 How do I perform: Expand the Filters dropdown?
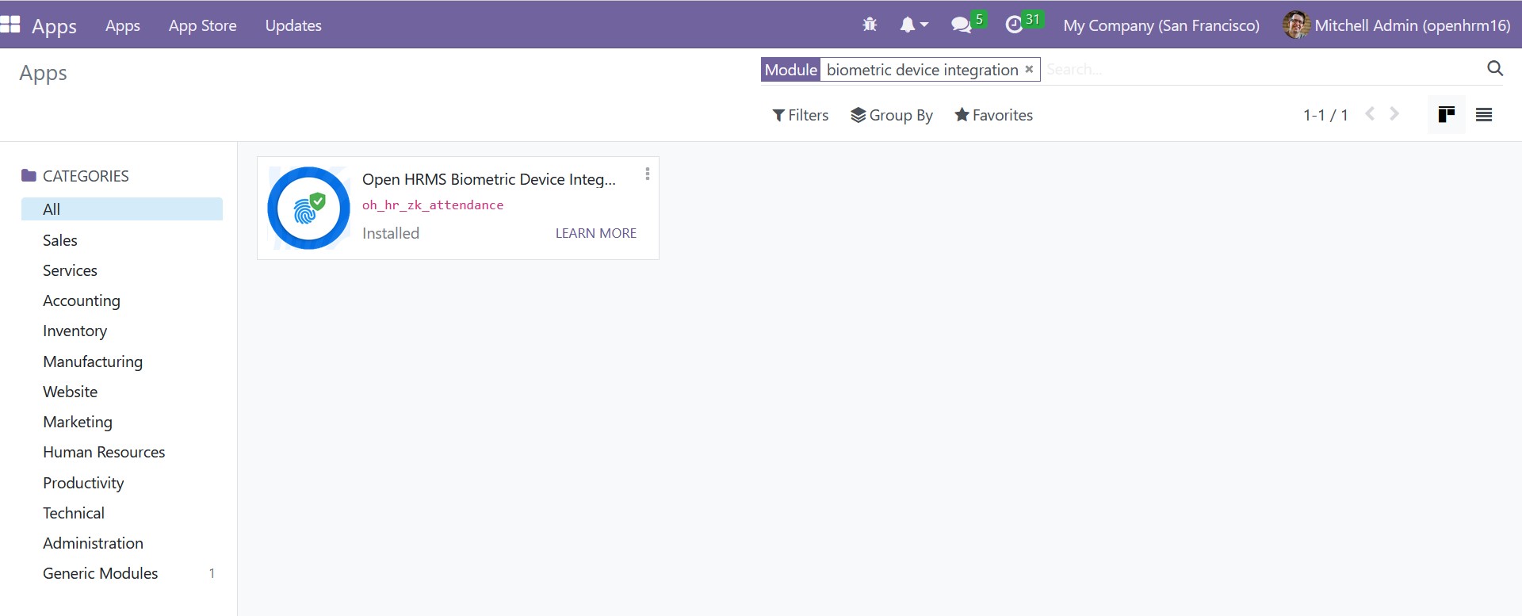800,115
